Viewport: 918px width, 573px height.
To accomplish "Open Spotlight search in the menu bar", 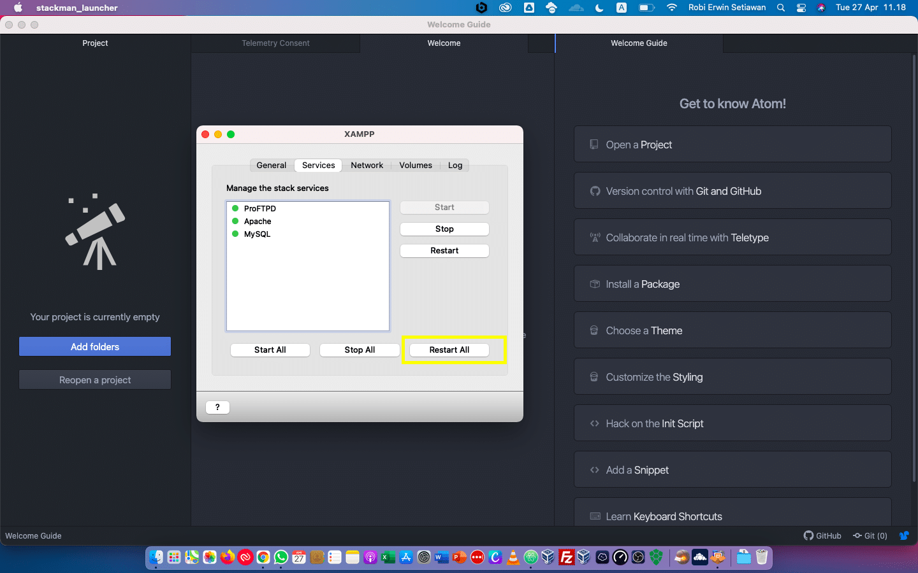I will pyautogui.click(x=781, y=8).
